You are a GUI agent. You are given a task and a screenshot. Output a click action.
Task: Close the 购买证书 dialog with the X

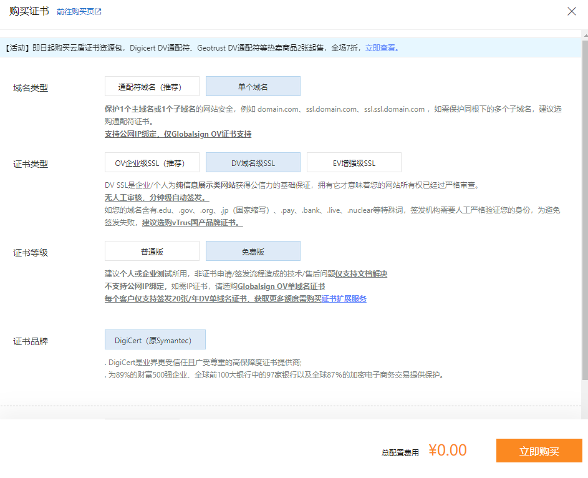[x=572, y=11]
